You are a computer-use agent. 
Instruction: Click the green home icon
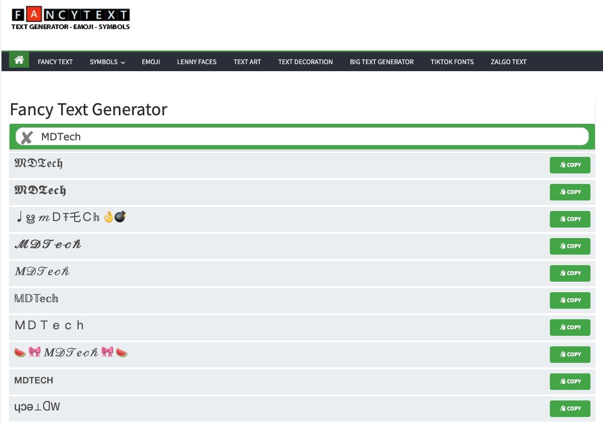click(19, 60)
